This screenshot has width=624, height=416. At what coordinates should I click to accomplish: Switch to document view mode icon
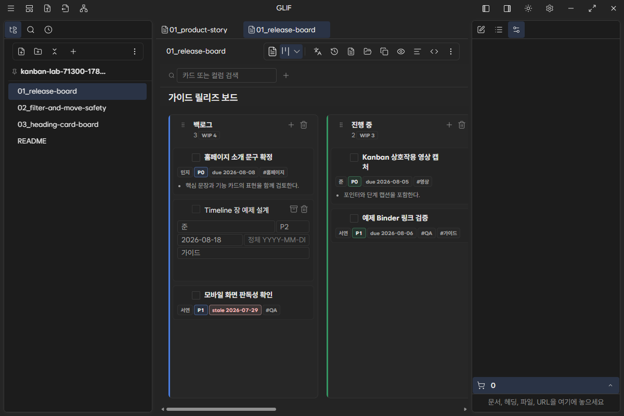[x=272, y=51]
